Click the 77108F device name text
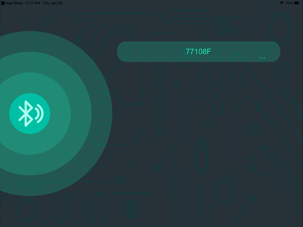This screenshot has height=227, width=303. coord(198,51)
